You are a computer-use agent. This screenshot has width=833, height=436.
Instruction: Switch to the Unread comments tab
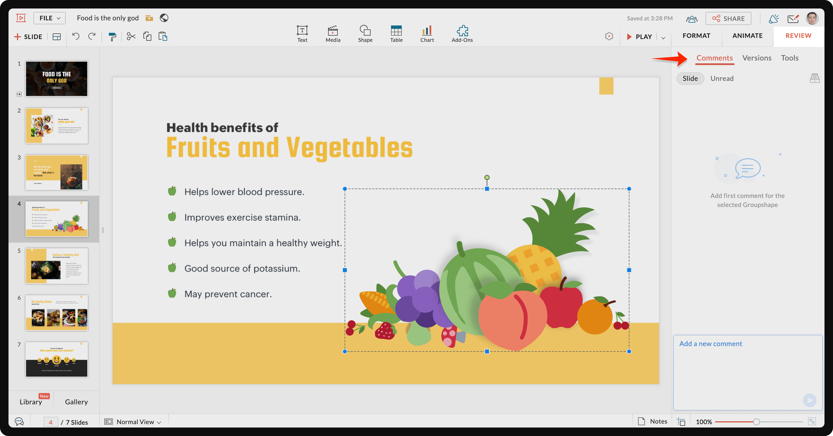(722, 78)
